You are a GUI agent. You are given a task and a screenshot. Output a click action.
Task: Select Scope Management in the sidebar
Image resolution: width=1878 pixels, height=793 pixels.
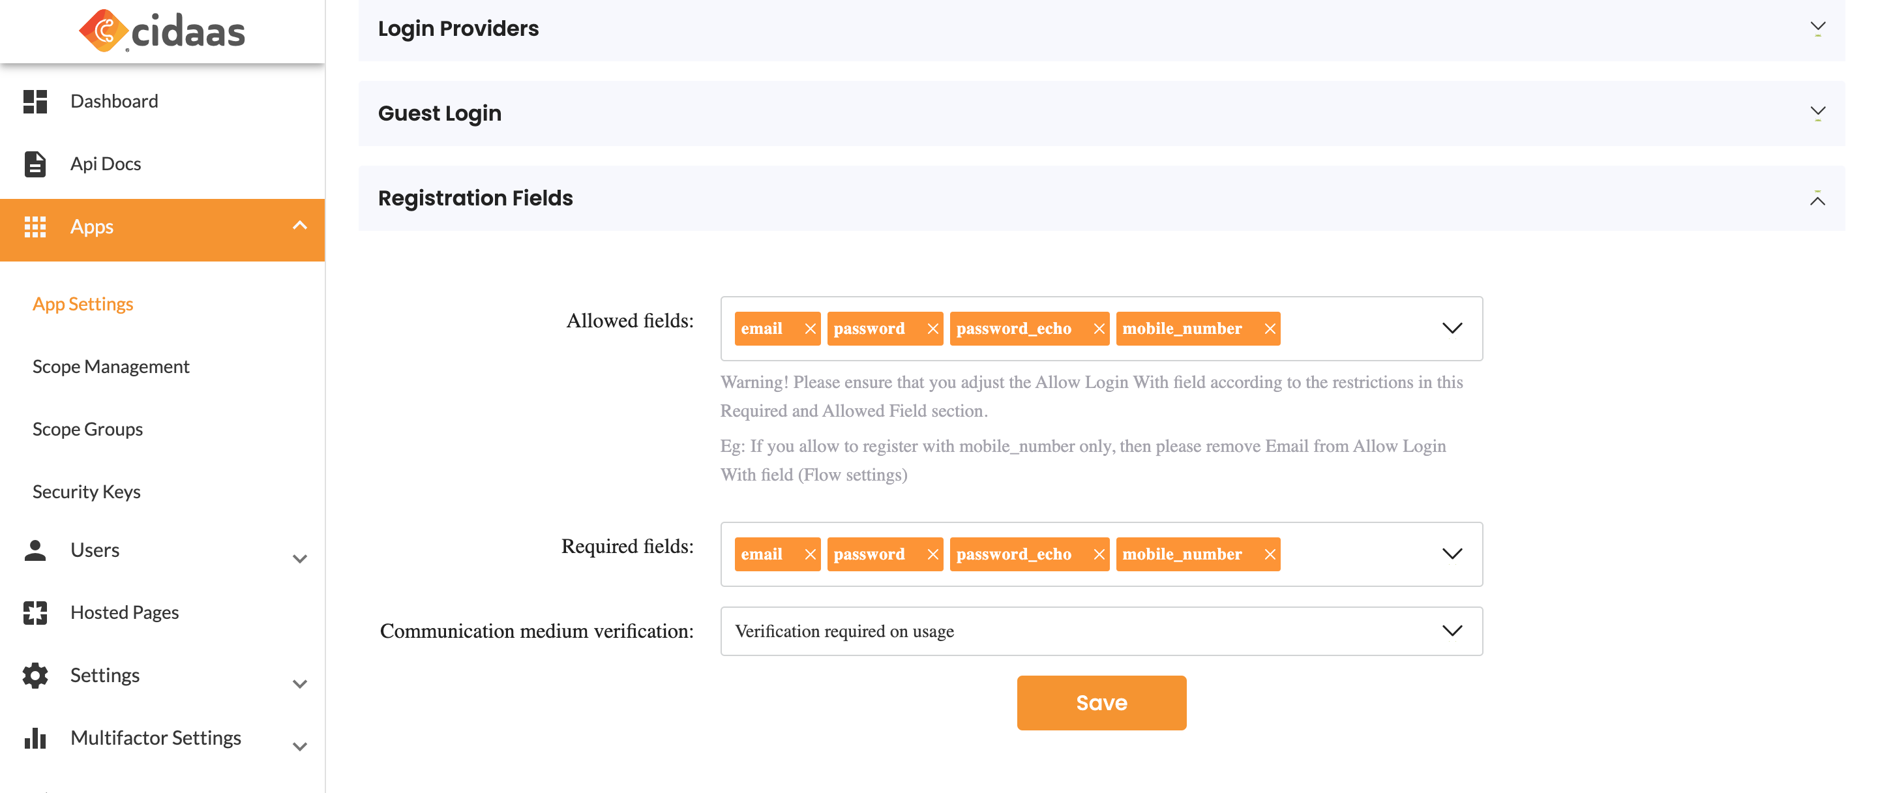pos(111,367)
